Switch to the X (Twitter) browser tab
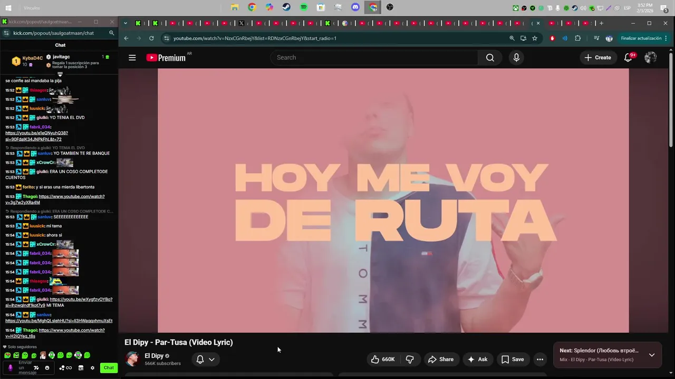675x379 pixels. [x=242, y=23]
